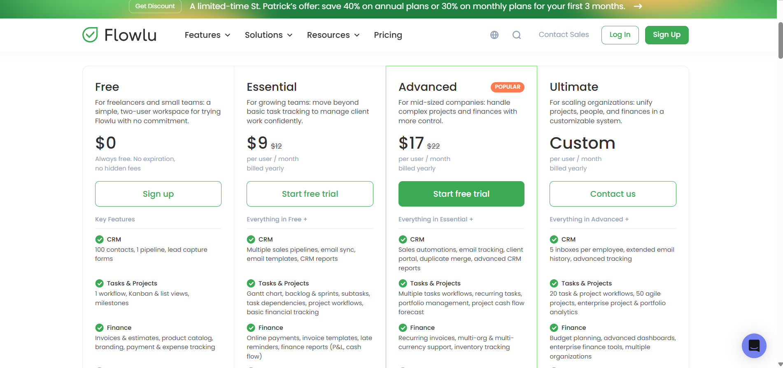Image resolution: width=783 pixels, height=368 pixels.
Task: Click the Tasks & Projects checkmark under Essential
Action: [251, 283]
